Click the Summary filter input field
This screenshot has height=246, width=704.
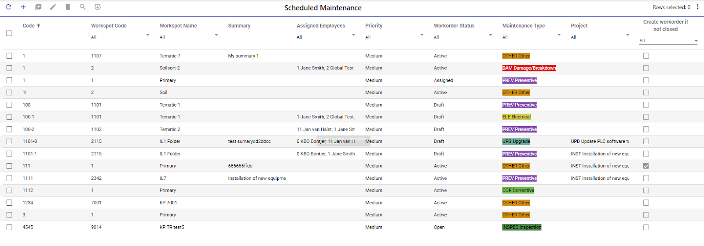click(x=257, y=37)
